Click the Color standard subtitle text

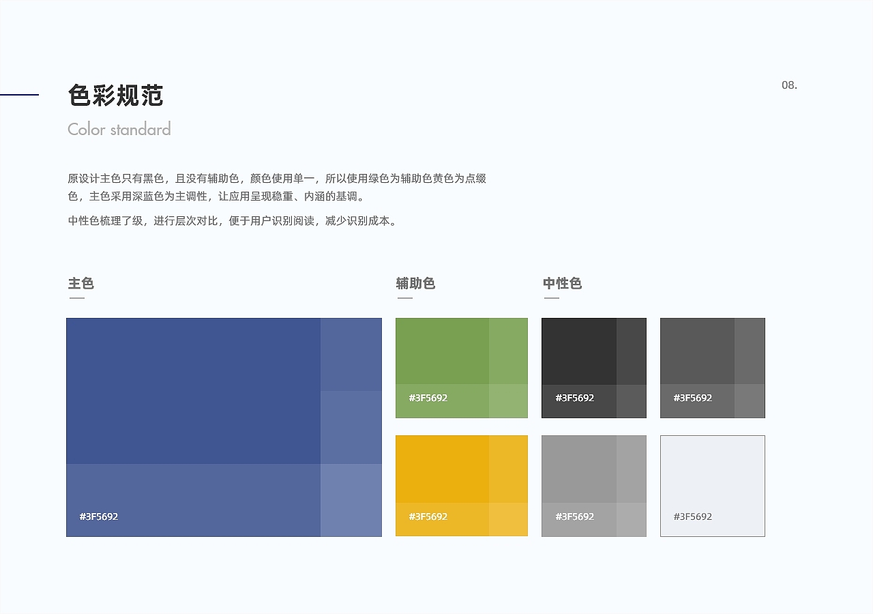pyautogui.click(x=119, y=129)
